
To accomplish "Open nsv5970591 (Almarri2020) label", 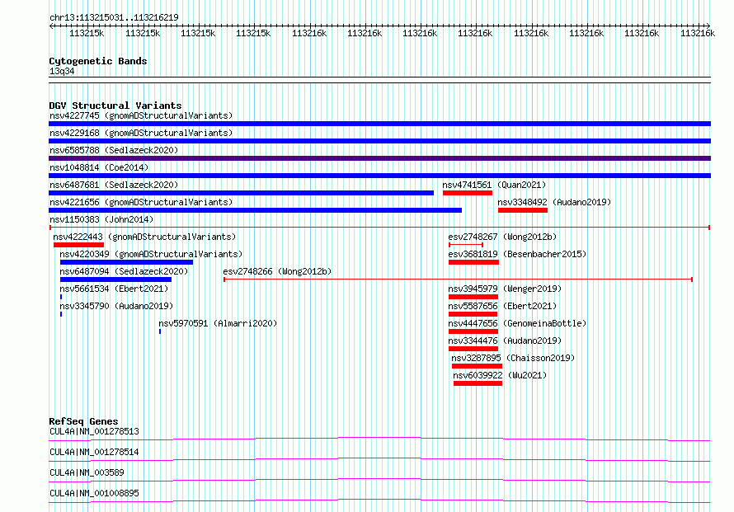I will pos(218,323).
